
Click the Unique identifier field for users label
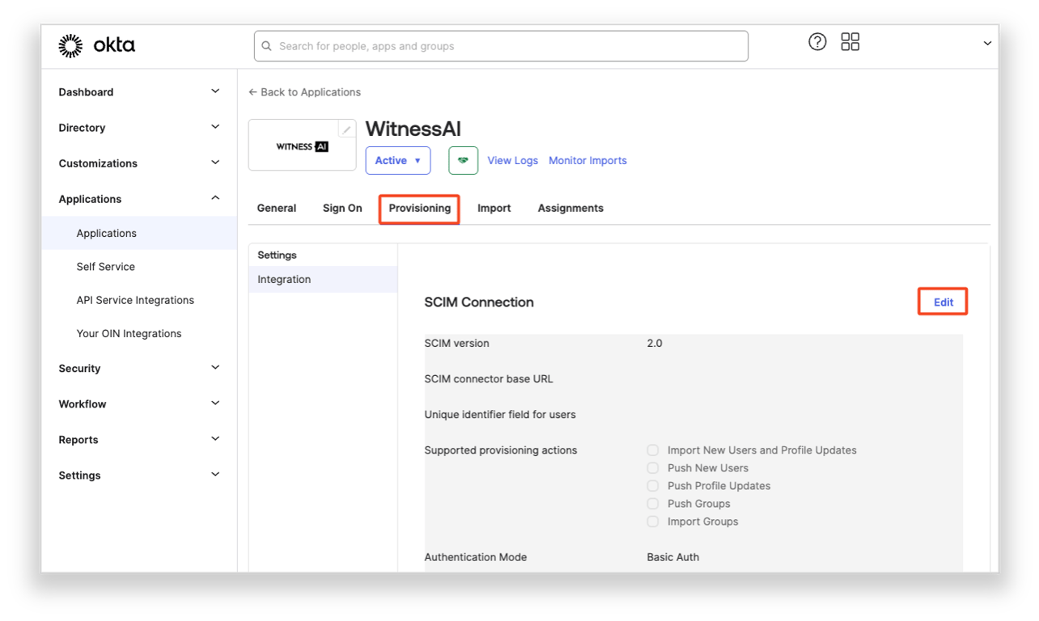[500, 415]
